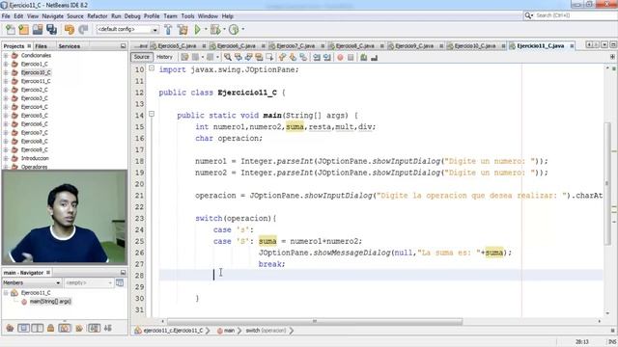Switch to the Services tab
Viewport: 618px width, 347px height.
69,46
